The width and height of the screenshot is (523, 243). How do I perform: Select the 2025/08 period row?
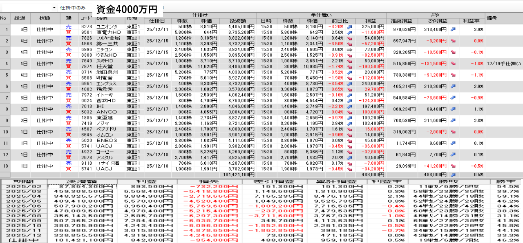pos(24,216)
